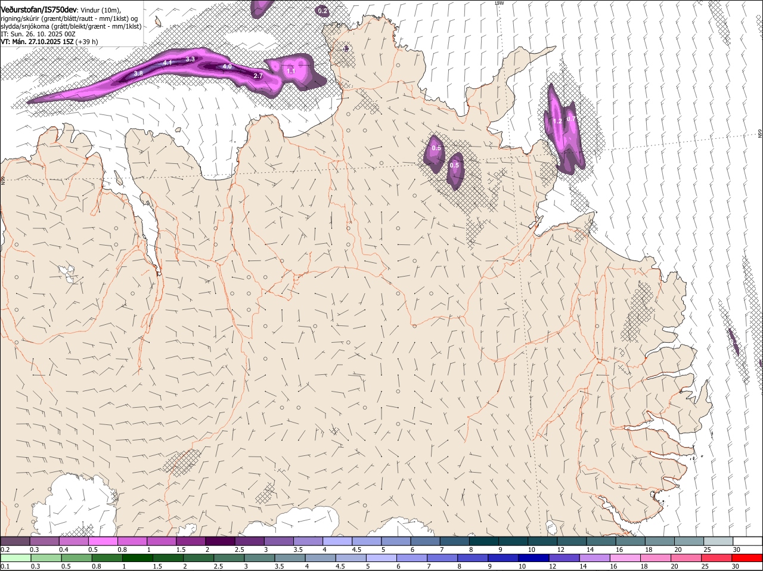The image size is (763, 571).
Task: Pick top legend swatch between 6 and 7
Action: [x=426, y=541]
